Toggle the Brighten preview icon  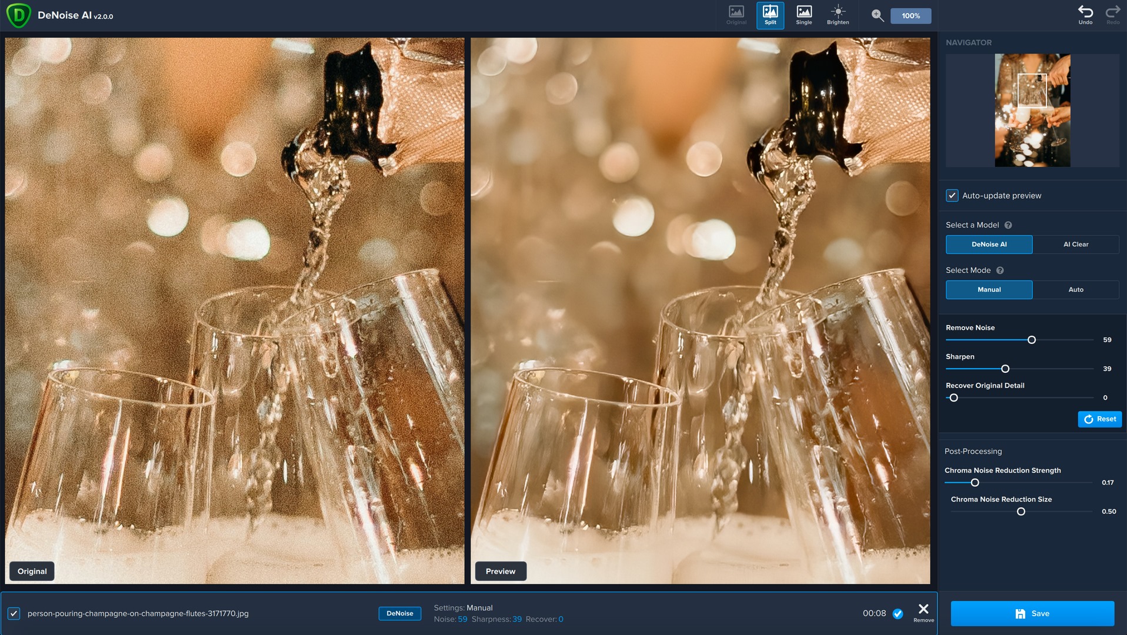click(838, 15)
